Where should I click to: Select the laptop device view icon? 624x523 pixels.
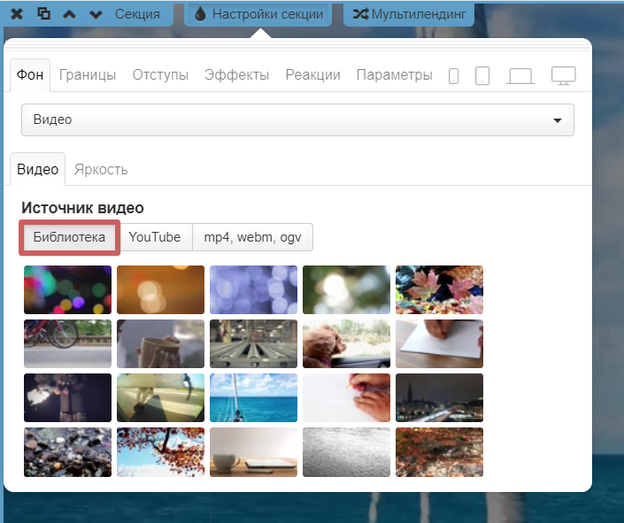[x=520, y=76]
